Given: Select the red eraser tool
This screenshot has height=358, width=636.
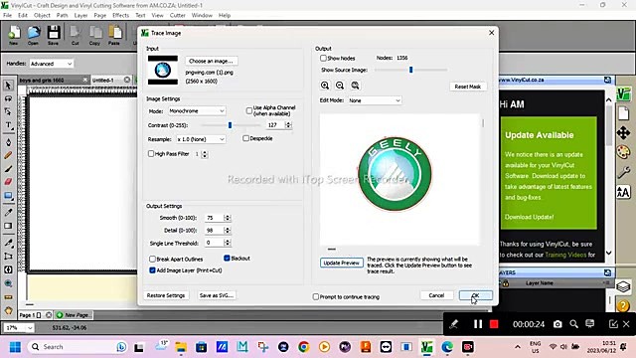Looking at the screenshot, I should point(8,181).
